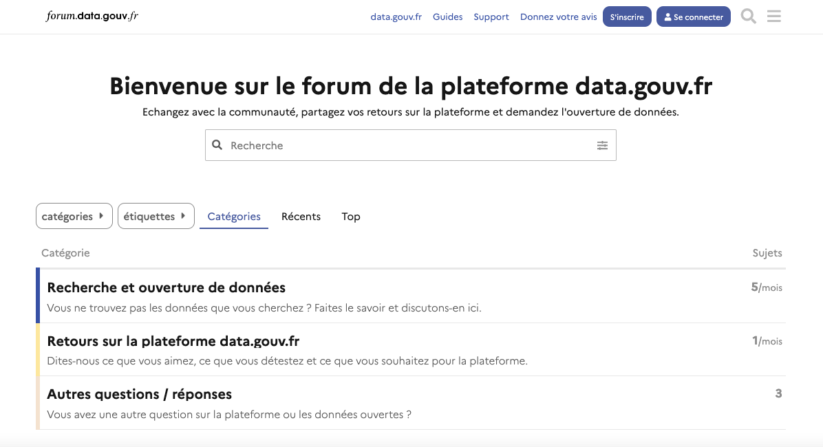This screenshot has height=447, width=823.
Task: Click the S'inscrire button
Action: (x=627, y=17)
